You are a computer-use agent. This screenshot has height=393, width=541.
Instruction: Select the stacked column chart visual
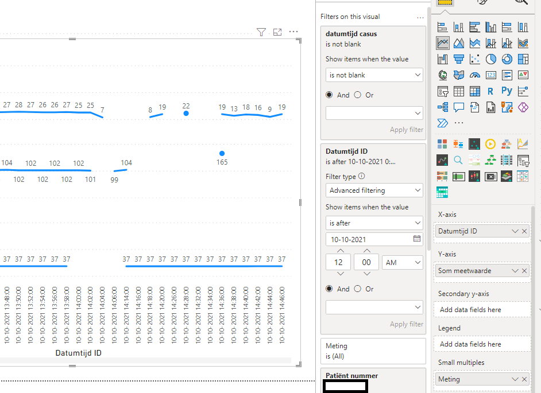(458, 27)
